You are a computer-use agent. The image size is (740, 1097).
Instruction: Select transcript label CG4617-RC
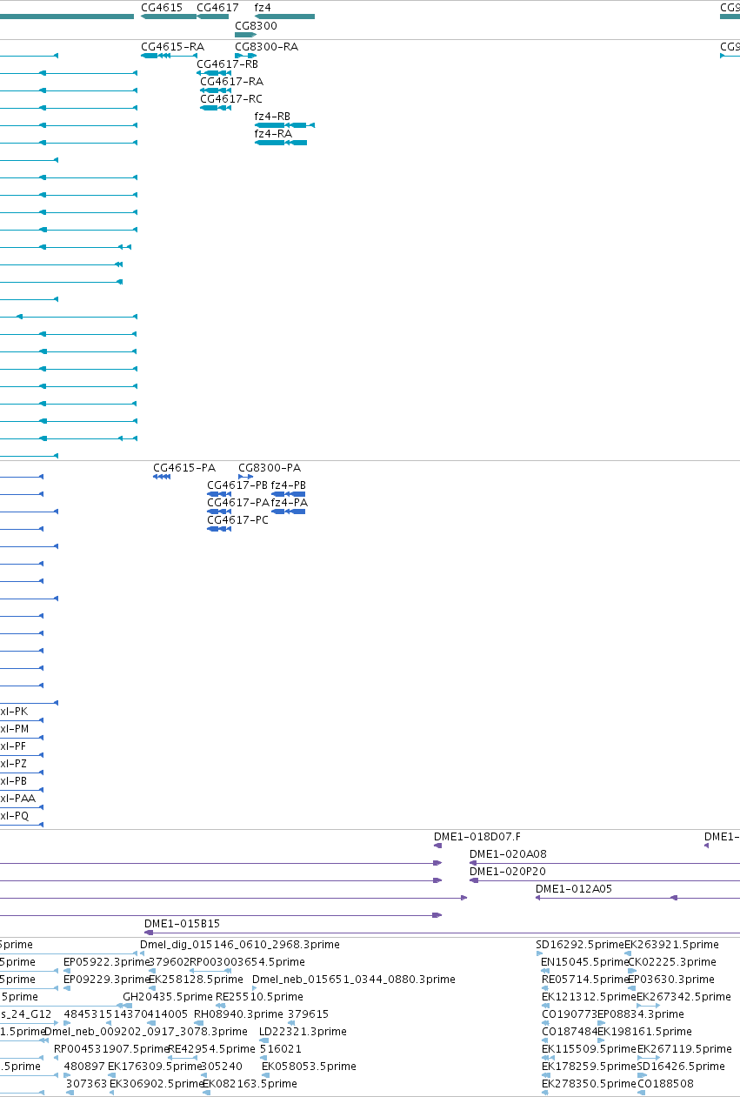(230, 99)
